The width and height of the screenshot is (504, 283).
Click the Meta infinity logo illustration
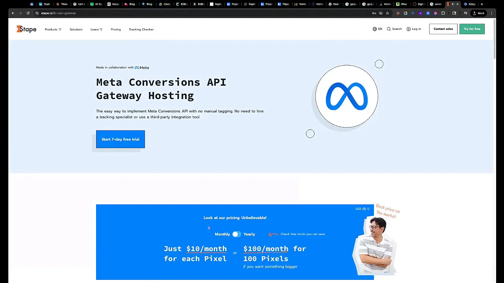(346, 96)
